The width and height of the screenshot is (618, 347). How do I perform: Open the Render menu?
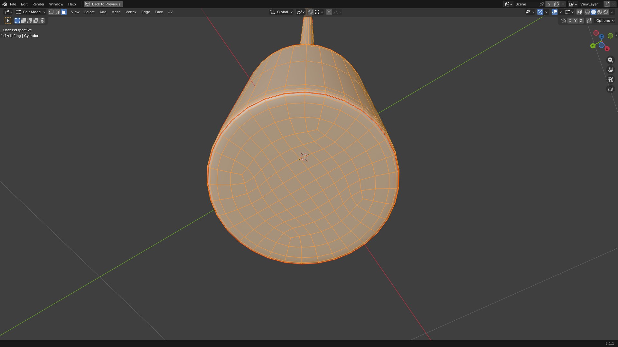tap(38, 4)
